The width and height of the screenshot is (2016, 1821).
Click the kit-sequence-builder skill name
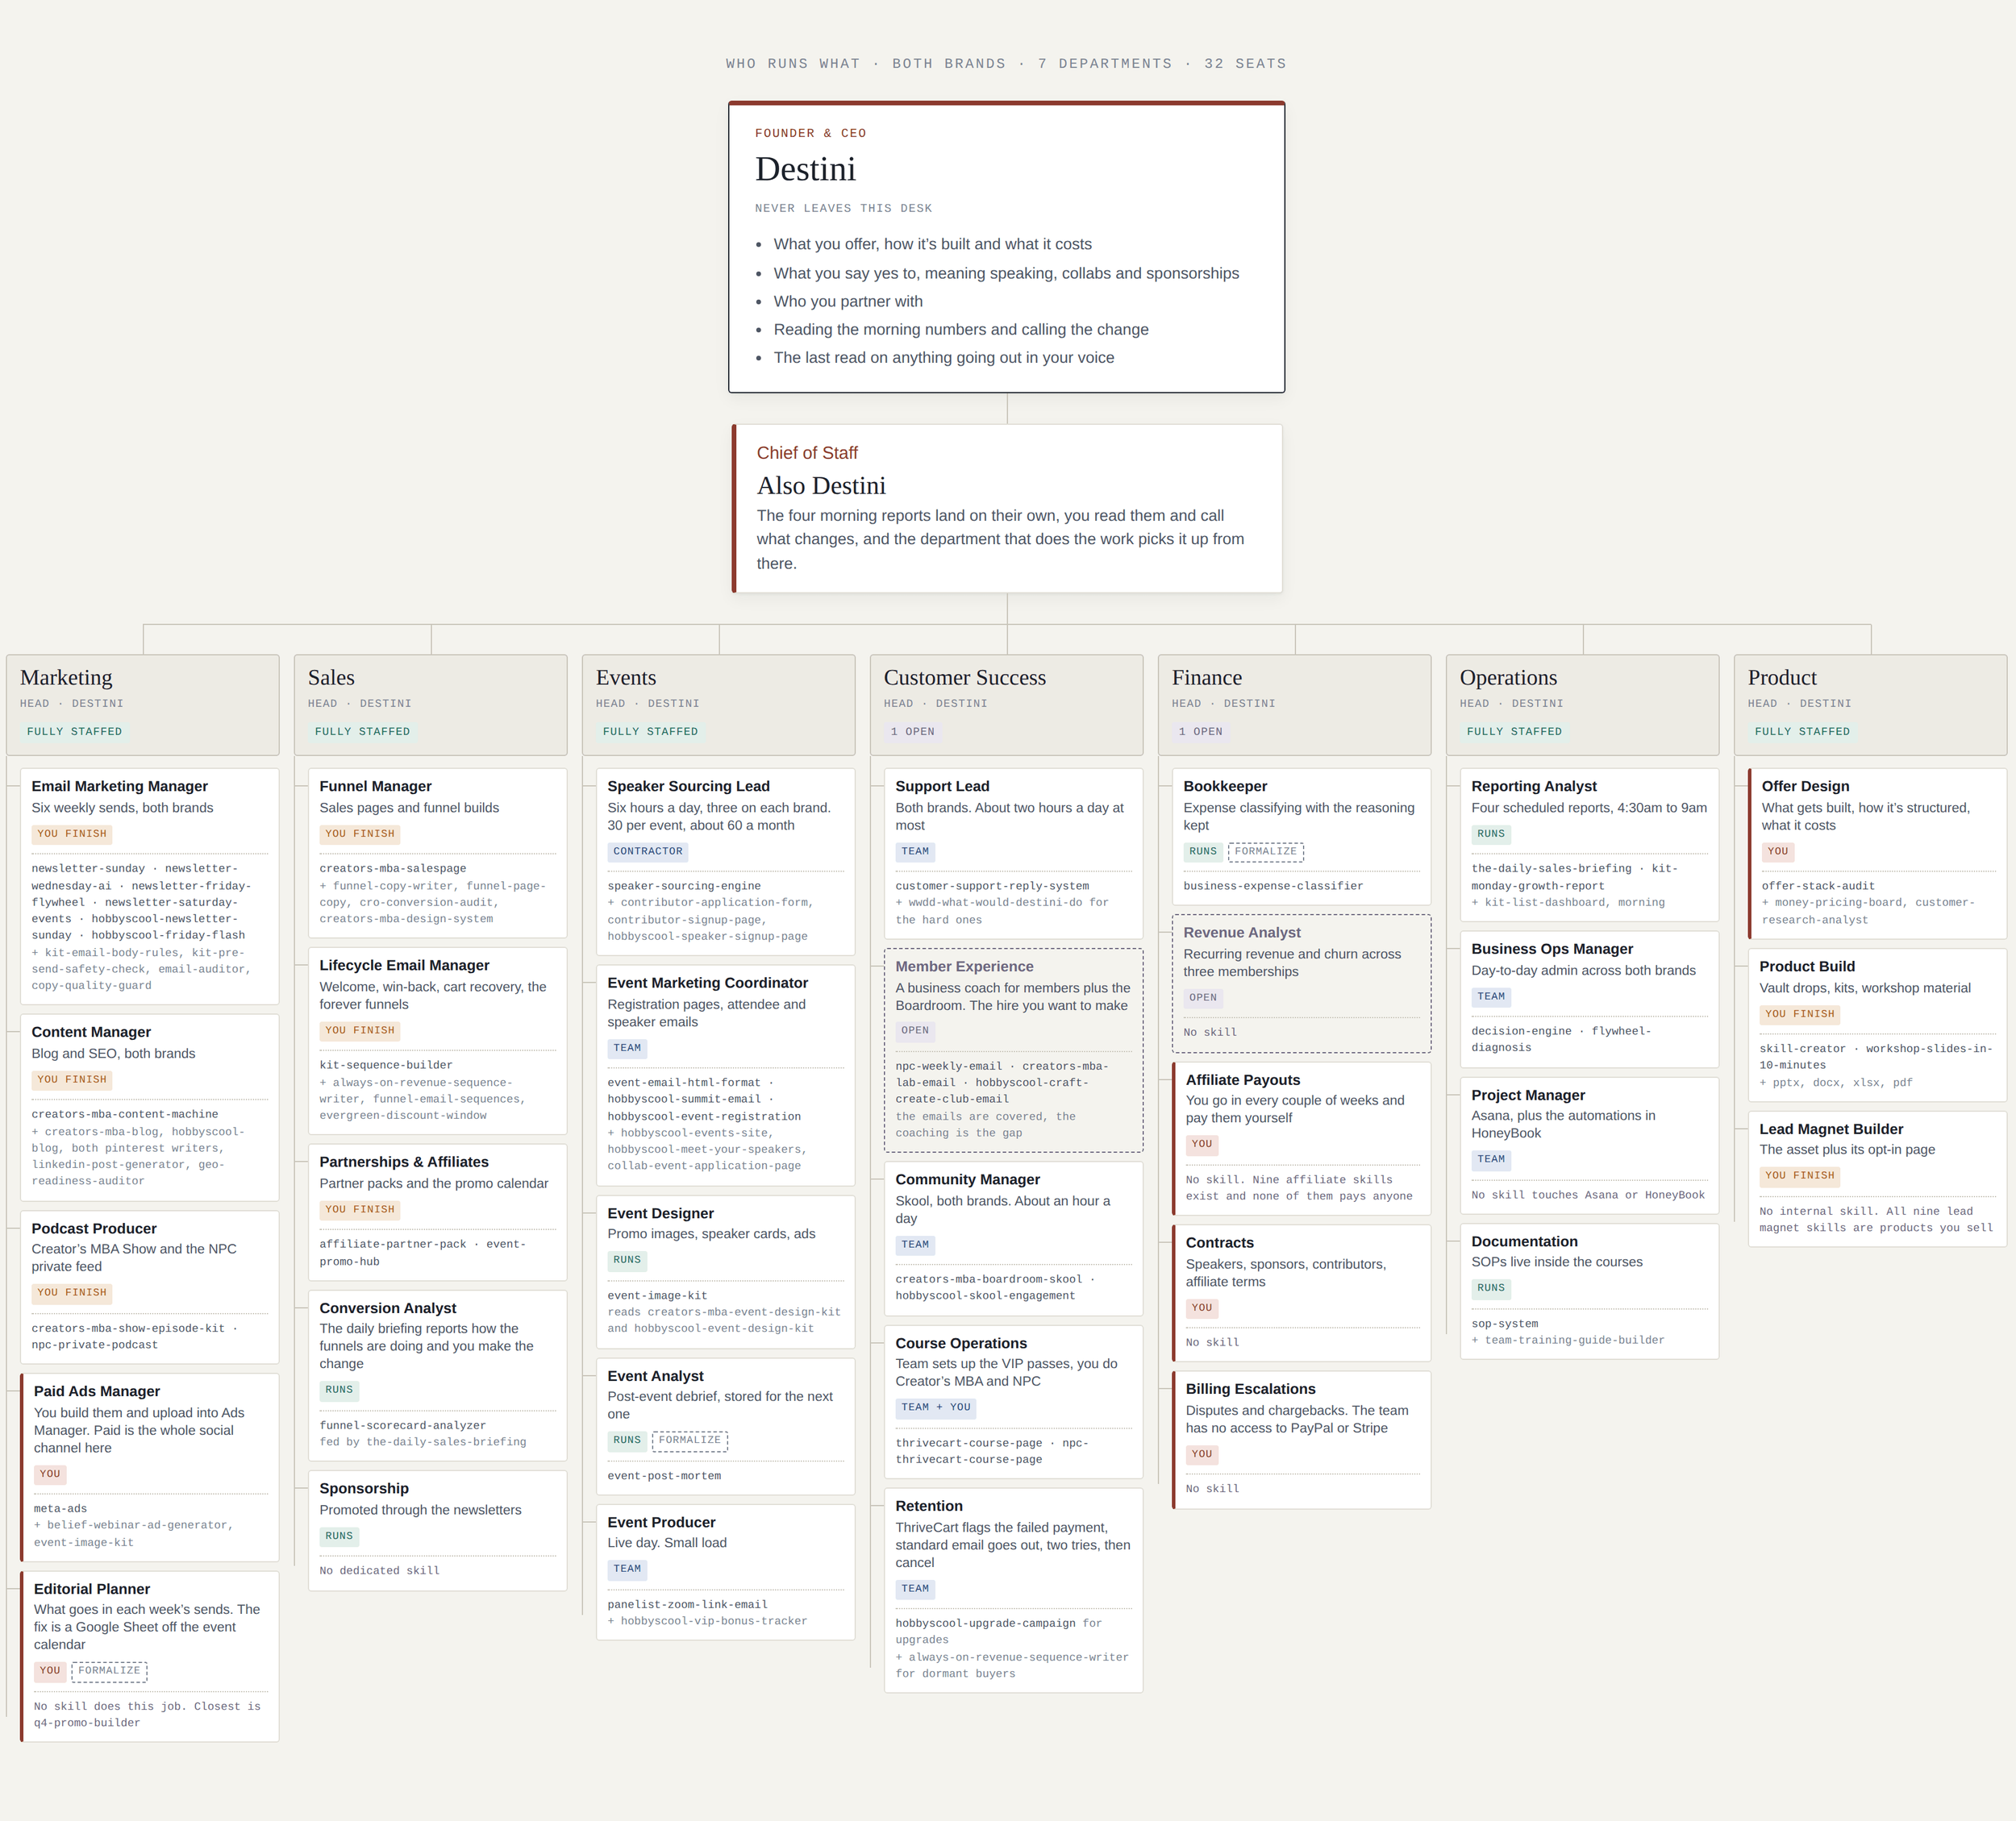(386, 1066)
